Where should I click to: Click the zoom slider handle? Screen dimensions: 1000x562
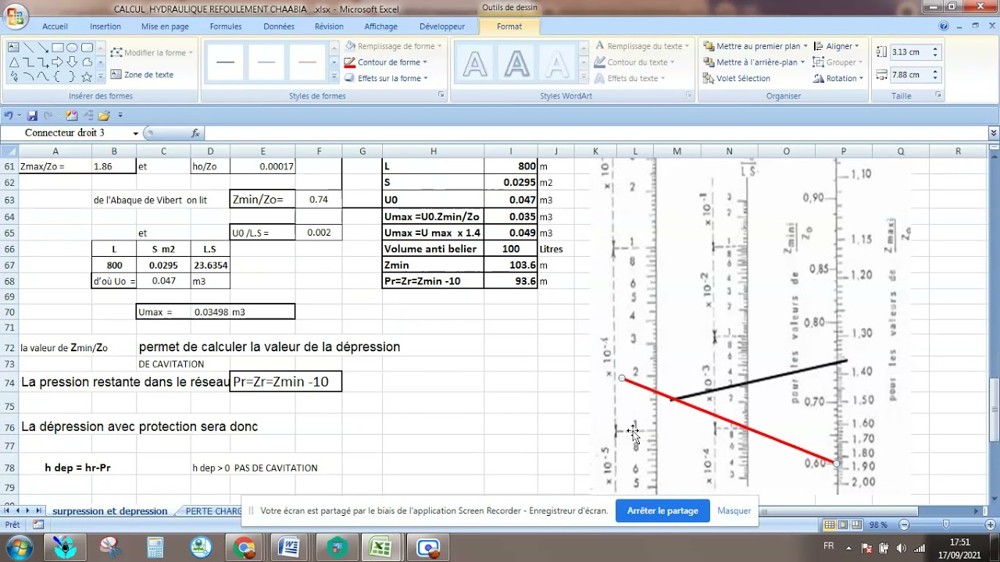click(946, 525)
